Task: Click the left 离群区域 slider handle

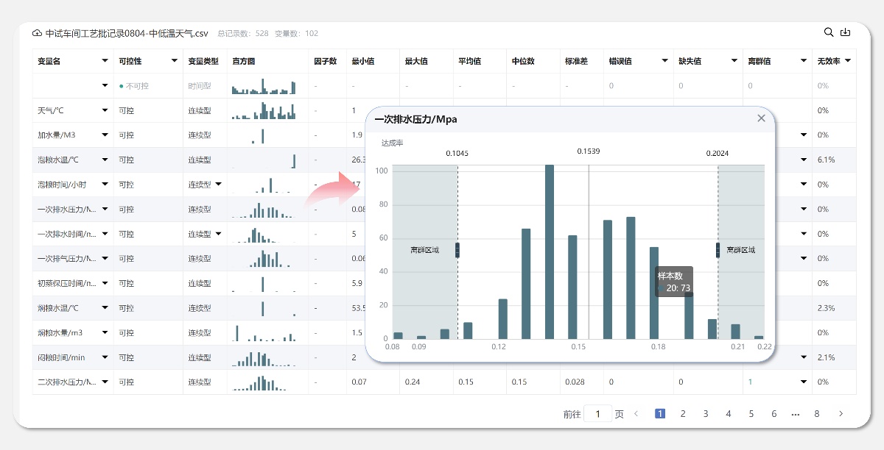Action: pos(457,250)
